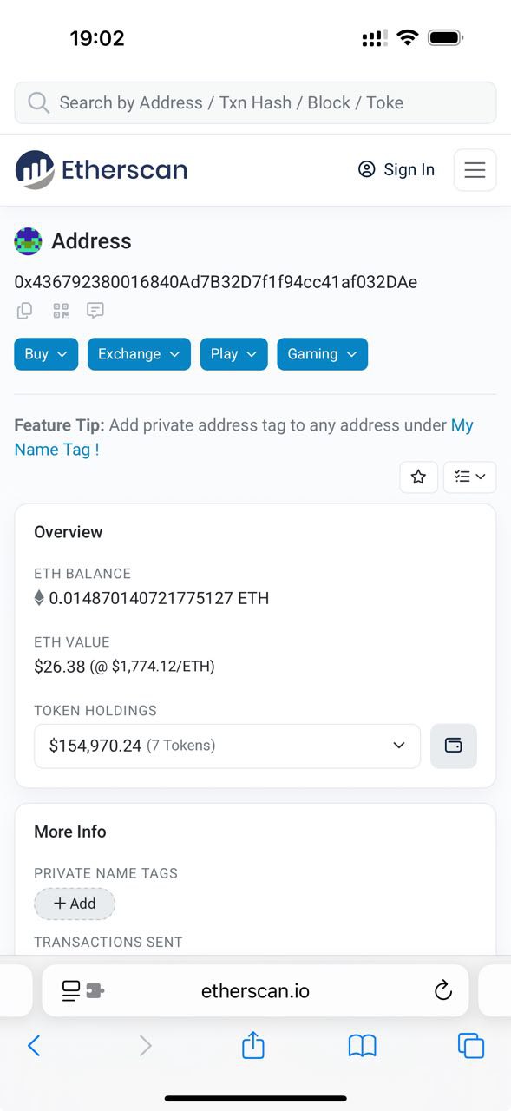Screen dimensions: 511x1111
Task: Add a private name tag
Action: click(75, 904)
